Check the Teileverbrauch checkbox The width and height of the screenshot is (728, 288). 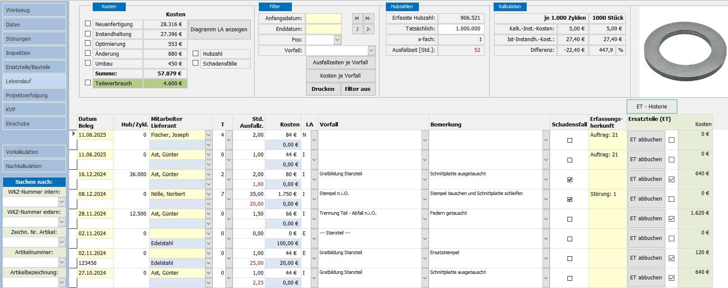click(88, 83)
